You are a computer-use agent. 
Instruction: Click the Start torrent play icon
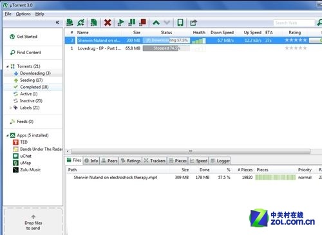[x=120, y=23]
